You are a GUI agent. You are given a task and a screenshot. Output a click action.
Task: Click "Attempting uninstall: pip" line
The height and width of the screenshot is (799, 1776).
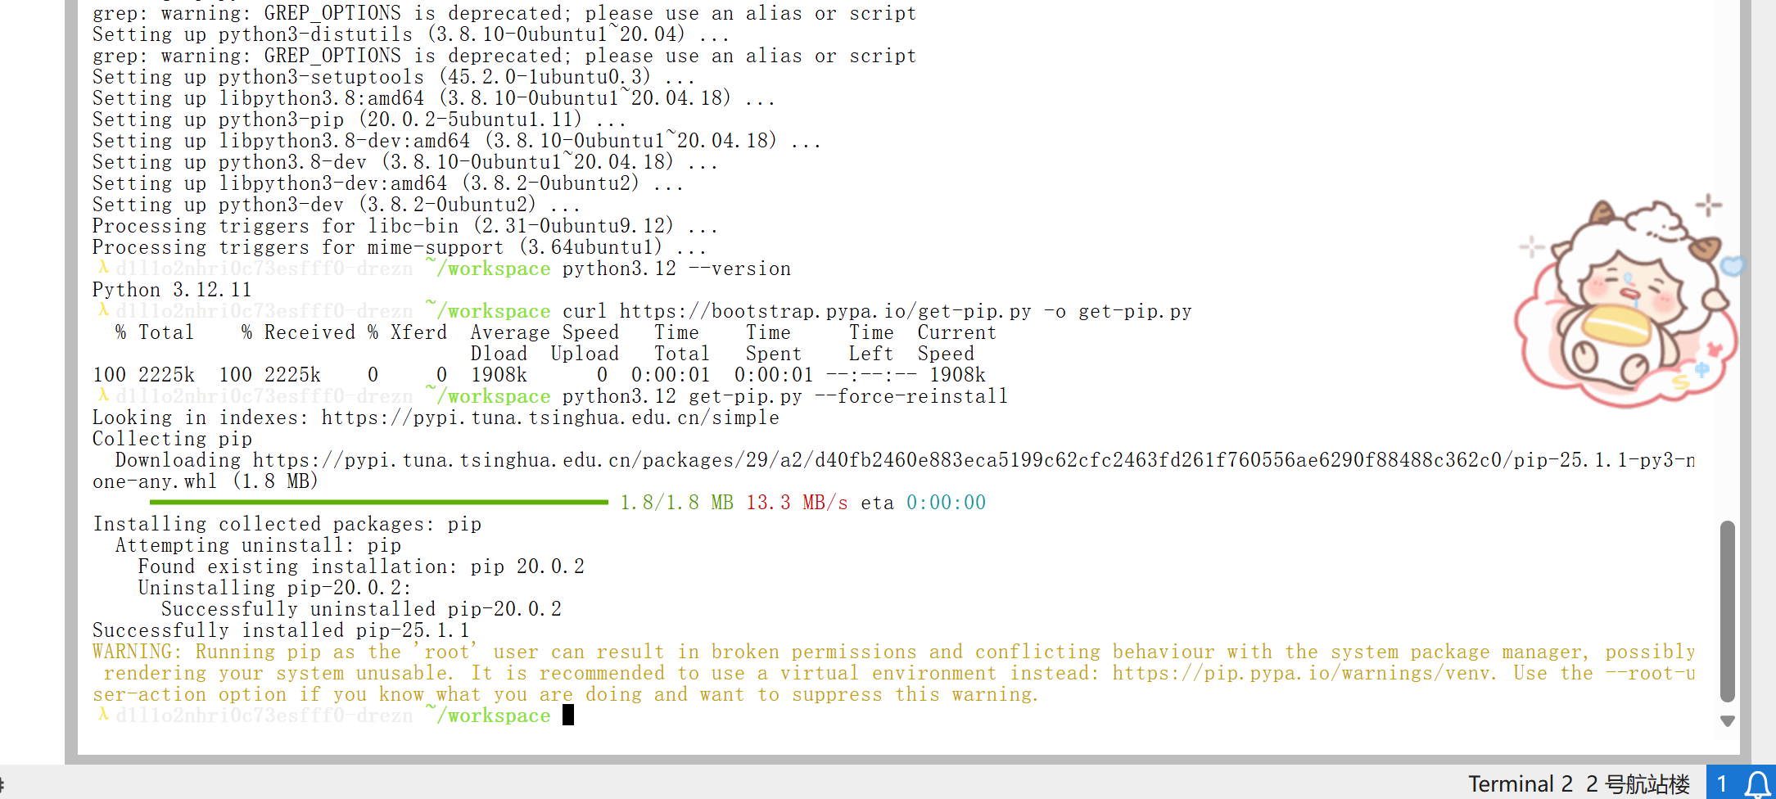258,545
